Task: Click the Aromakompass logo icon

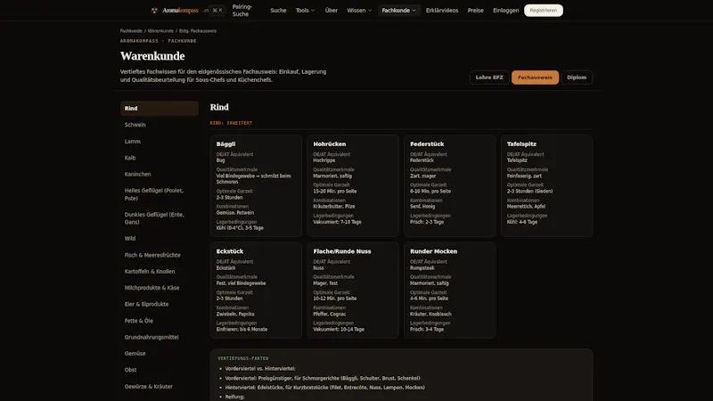Action: [154, 10]
